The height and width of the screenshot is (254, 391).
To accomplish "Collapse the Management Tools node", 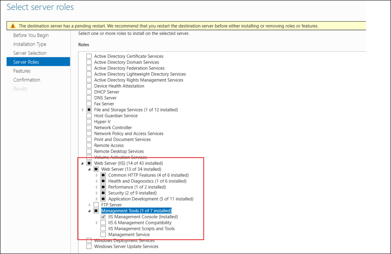I will click(89, 211).
